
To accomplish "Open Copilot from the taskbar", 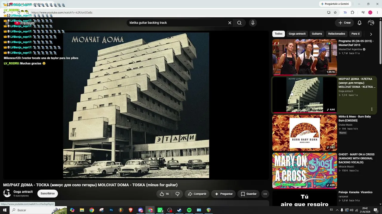I will point(72,210).
